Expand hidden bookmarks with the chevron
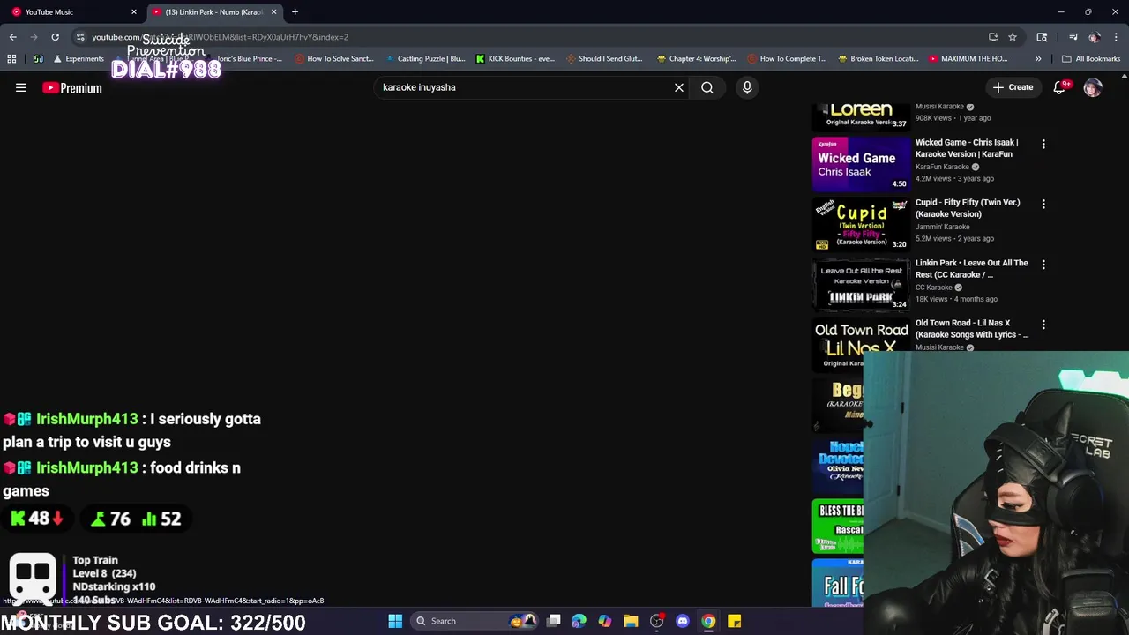The height and width of the screenshot is (635, 1129). tap(1038, 58)
